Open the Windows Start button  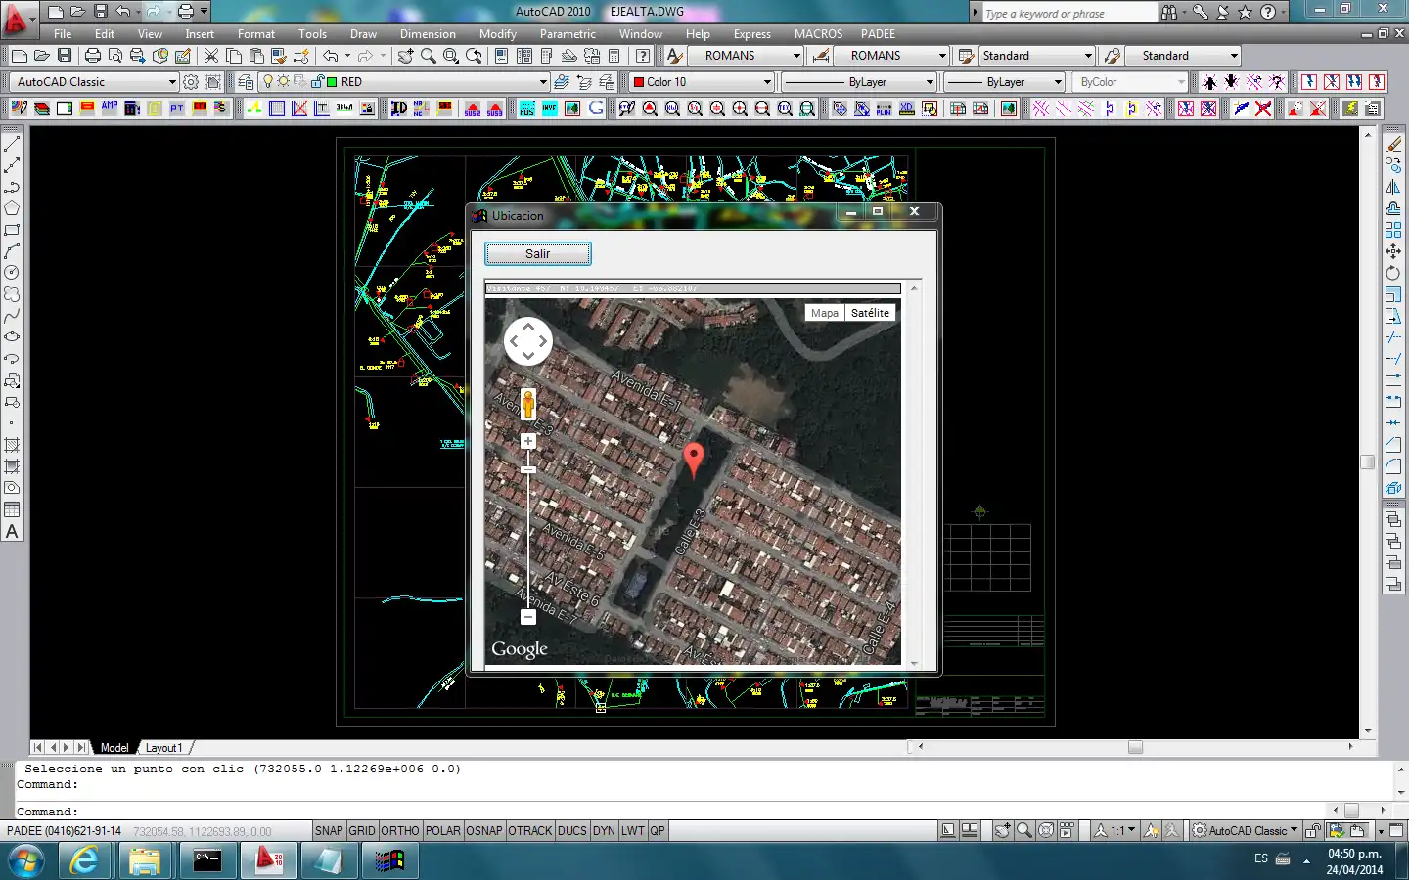pyautogui.click(x=25, y=861)
